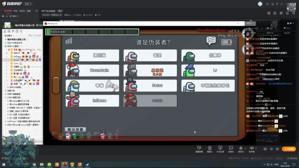Viewport: 299px width, 168px height.
Task: Open Windows Start menu
Action: point(4,164)
